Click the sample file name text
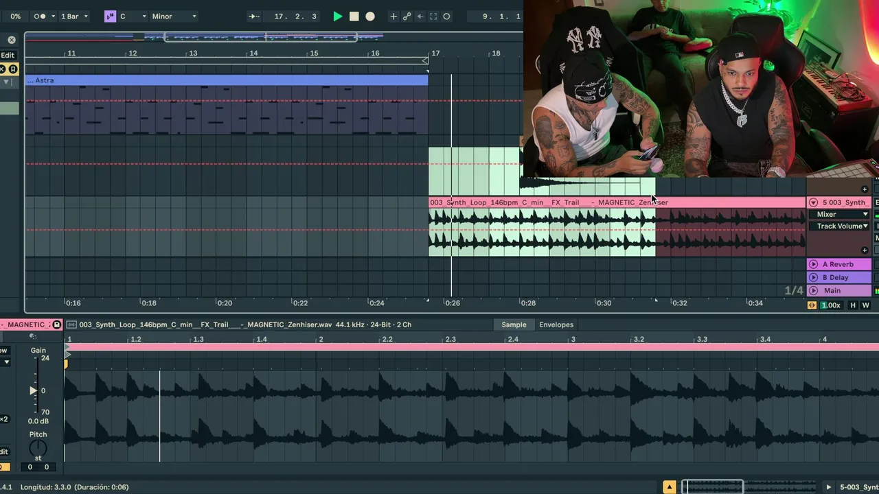The height and width of the screenshot is (494, 879). [x=205, y=325]
